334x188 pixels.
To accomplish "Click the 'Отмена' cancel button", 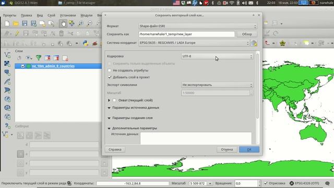I will 227,149.
